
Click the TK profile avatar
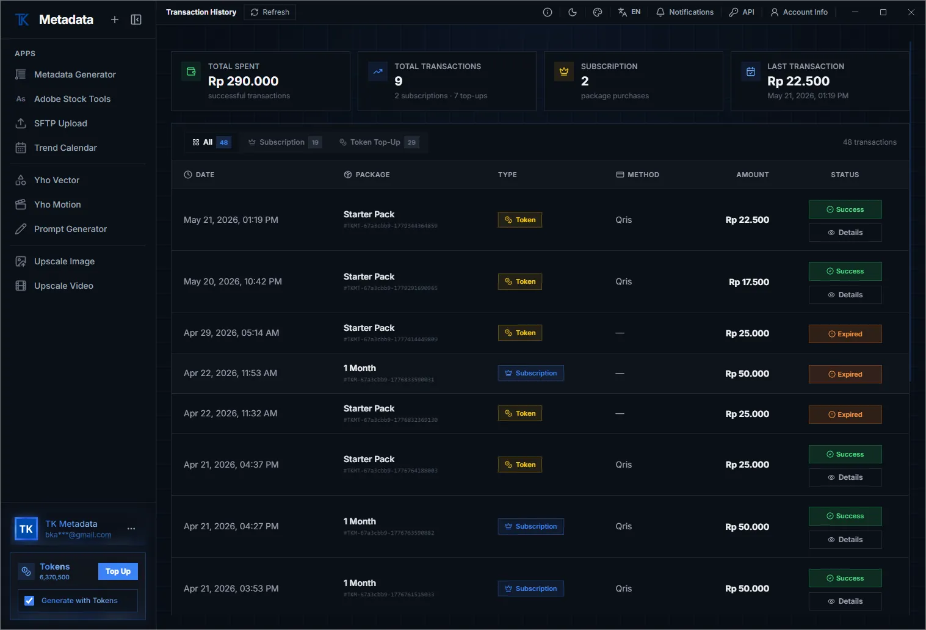26,529
